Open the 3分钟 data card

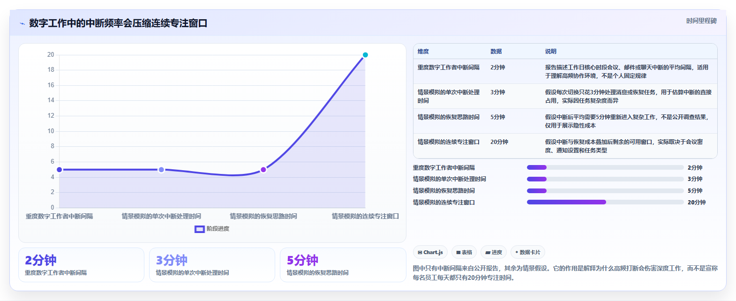click(x=212, y=265)
